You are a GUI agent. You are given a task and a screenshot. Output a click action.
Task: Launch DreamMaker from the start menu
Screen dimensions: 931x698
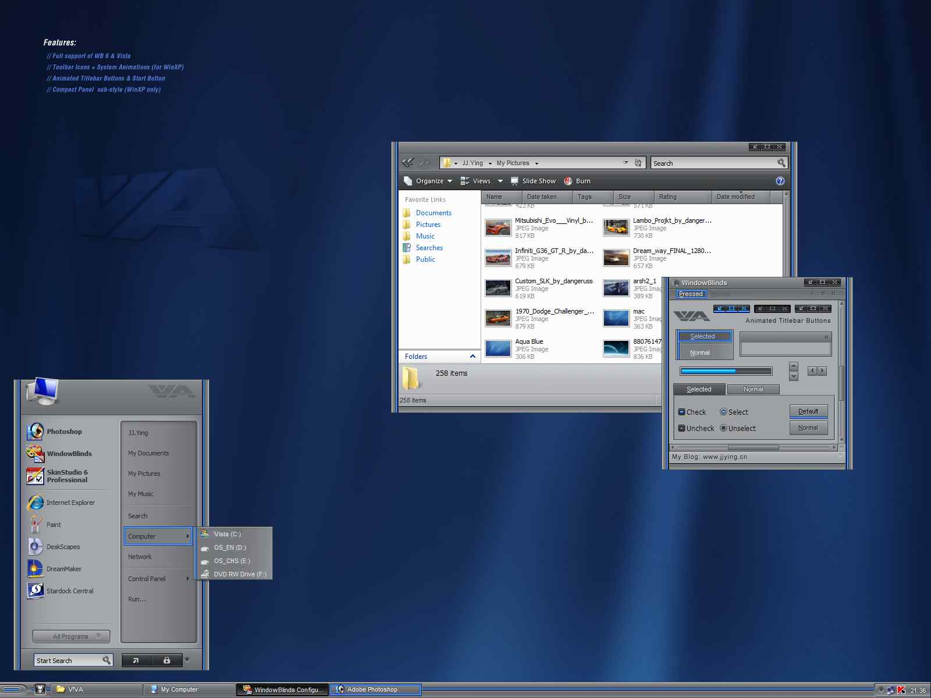pos(54,569)
